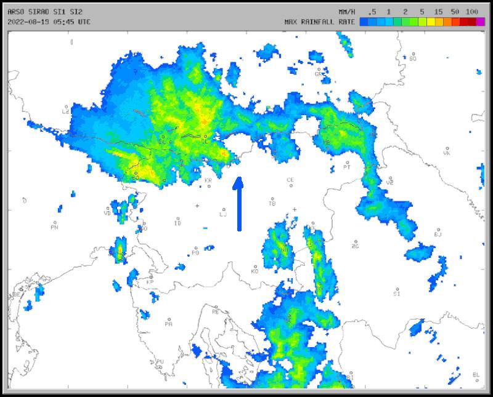Click the BL marker in the bottom right

pyautogui.click(x=476, y=369)
